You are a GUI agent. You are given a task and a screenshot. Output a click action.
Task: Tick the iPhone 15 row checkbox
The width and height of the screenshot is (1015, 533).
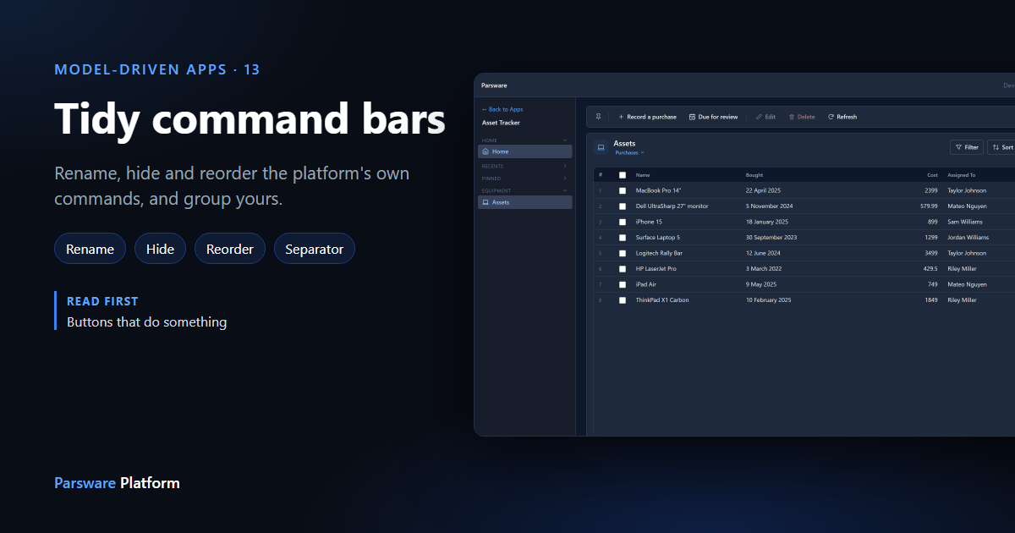(623, 222)
